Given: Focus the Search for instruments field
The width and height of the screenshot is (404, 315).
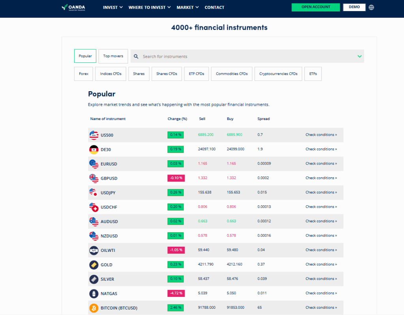Looking at the screenshot, I should 245,56.
